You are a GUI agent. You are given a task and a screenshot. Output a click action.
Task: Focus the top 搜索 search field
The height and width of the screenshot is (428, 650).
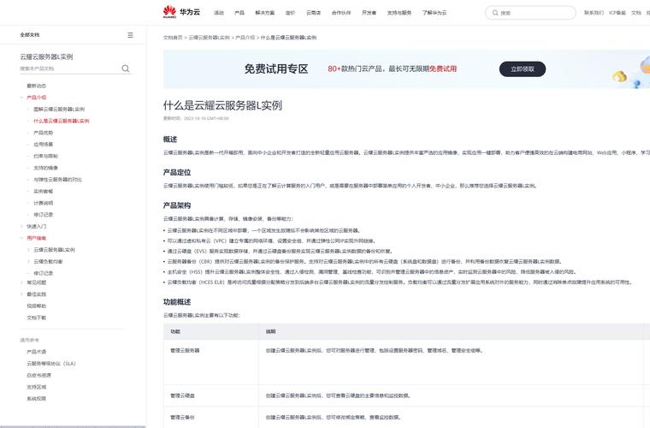tap(530, 13)
